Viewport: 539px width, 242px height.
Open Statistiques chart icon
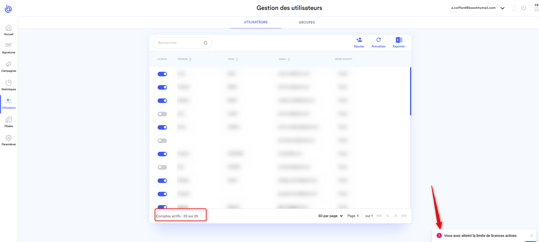[x=9, y=83]
